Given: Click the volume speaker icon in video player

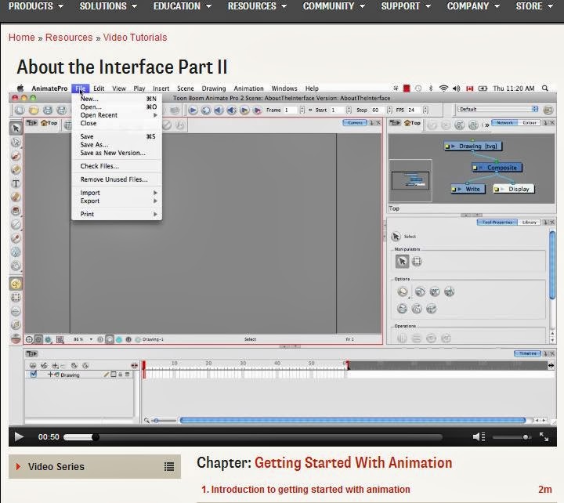Looking at the screenshot, I should pyautogui.click(x=479, y=437).
